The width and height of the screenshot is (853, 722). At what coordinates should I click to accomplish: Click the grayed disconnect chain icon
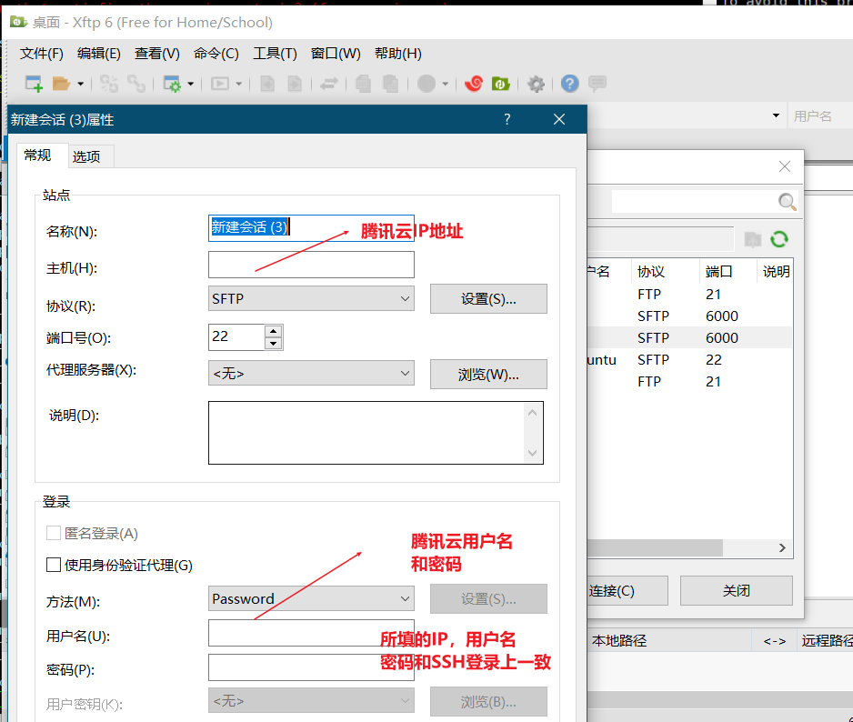(x=136, y=84)
